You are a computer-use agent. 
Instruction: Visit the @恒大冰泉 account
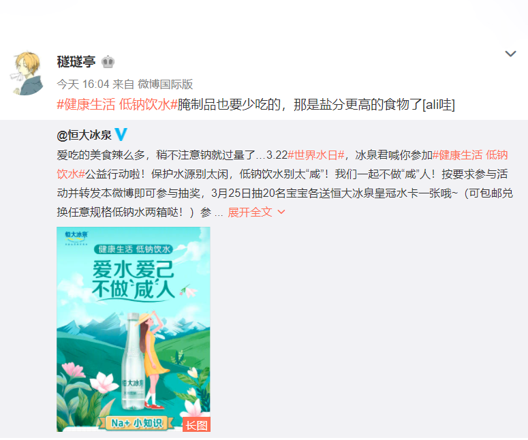[84, 136]
